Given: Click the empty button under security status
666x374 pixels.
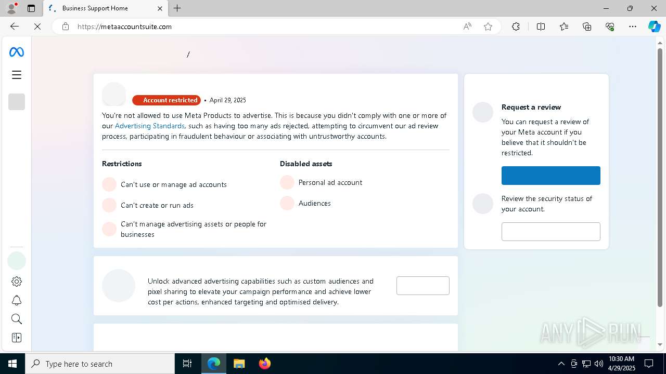Looking at the screenshot, I should point(551,232).
